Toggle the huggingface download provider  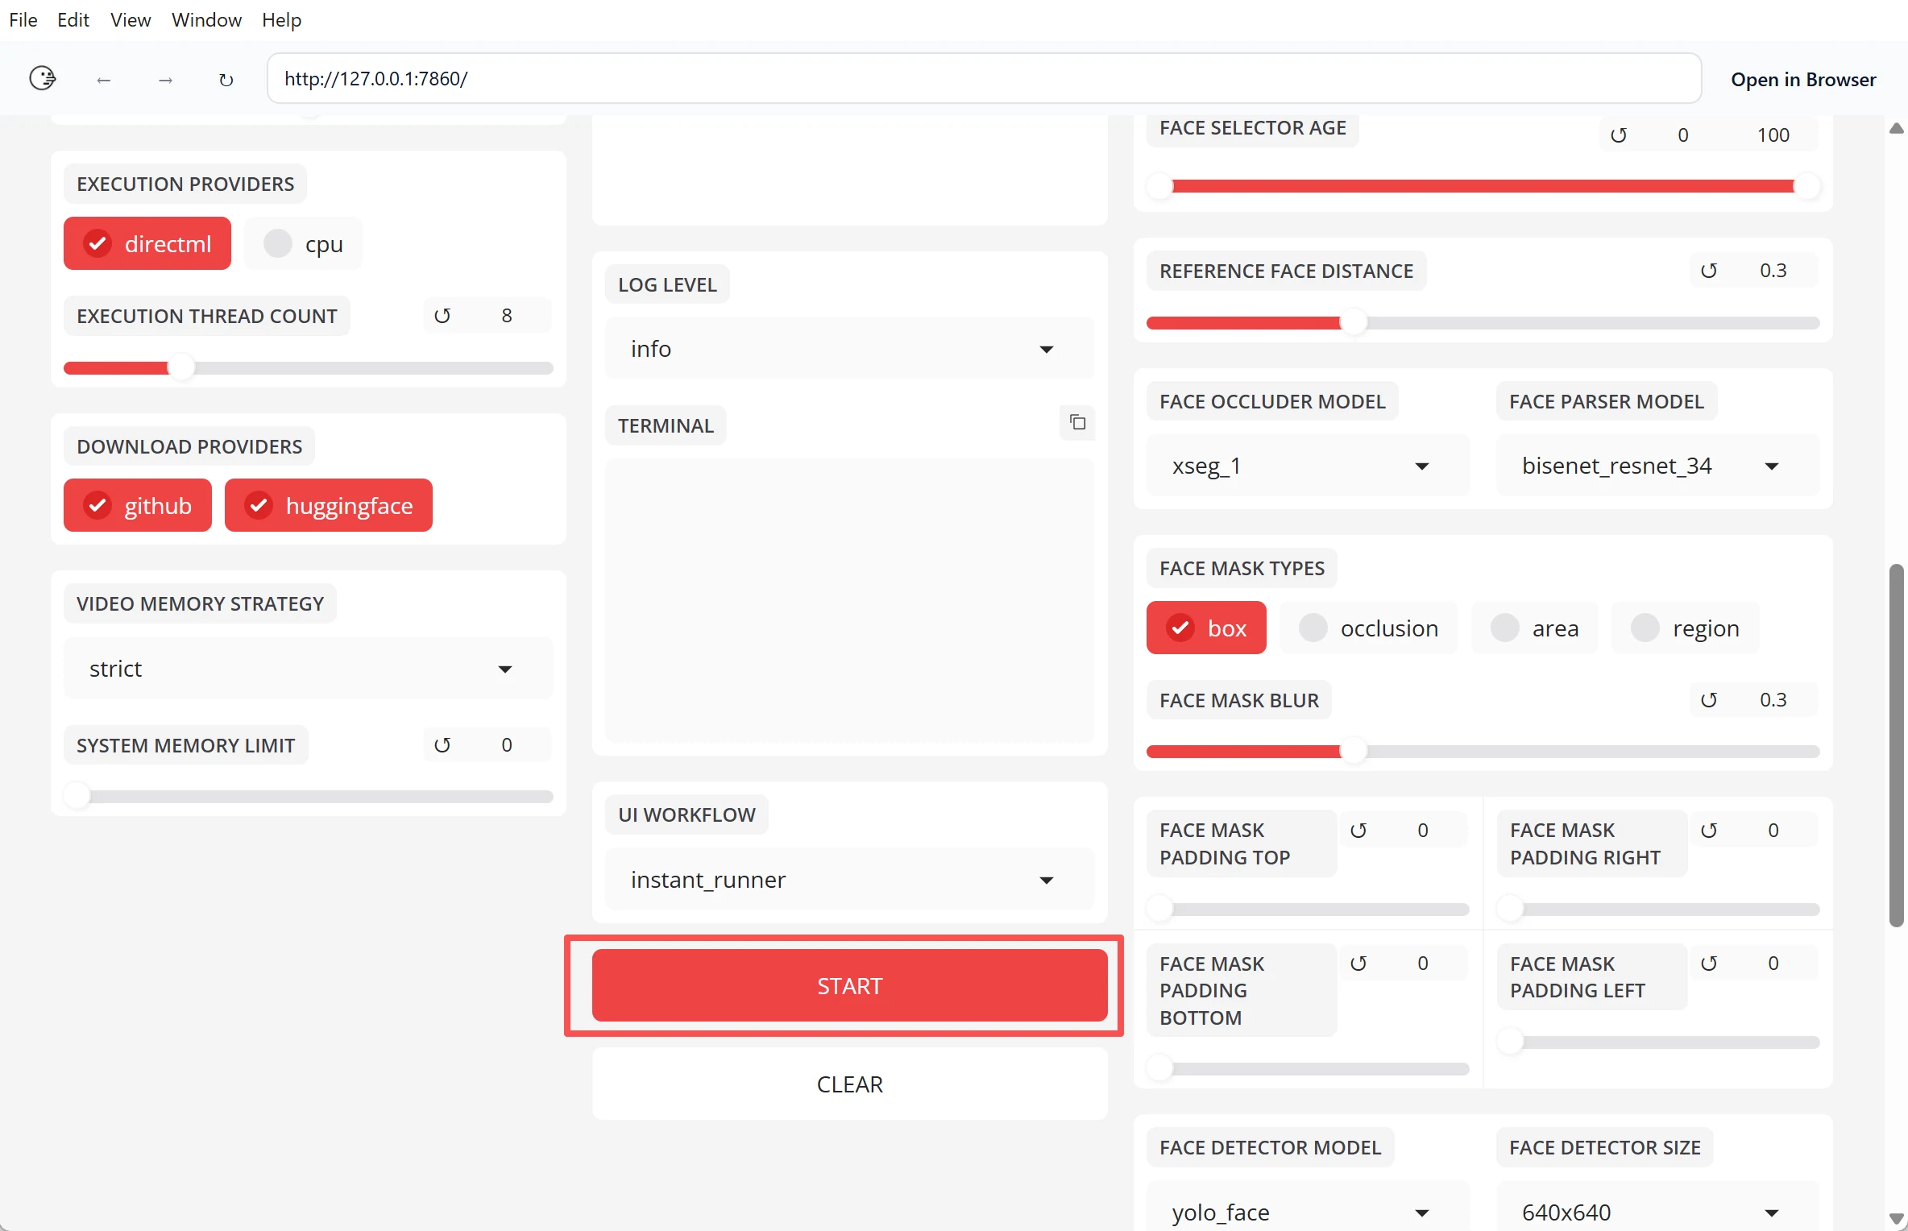pos(329,505)
